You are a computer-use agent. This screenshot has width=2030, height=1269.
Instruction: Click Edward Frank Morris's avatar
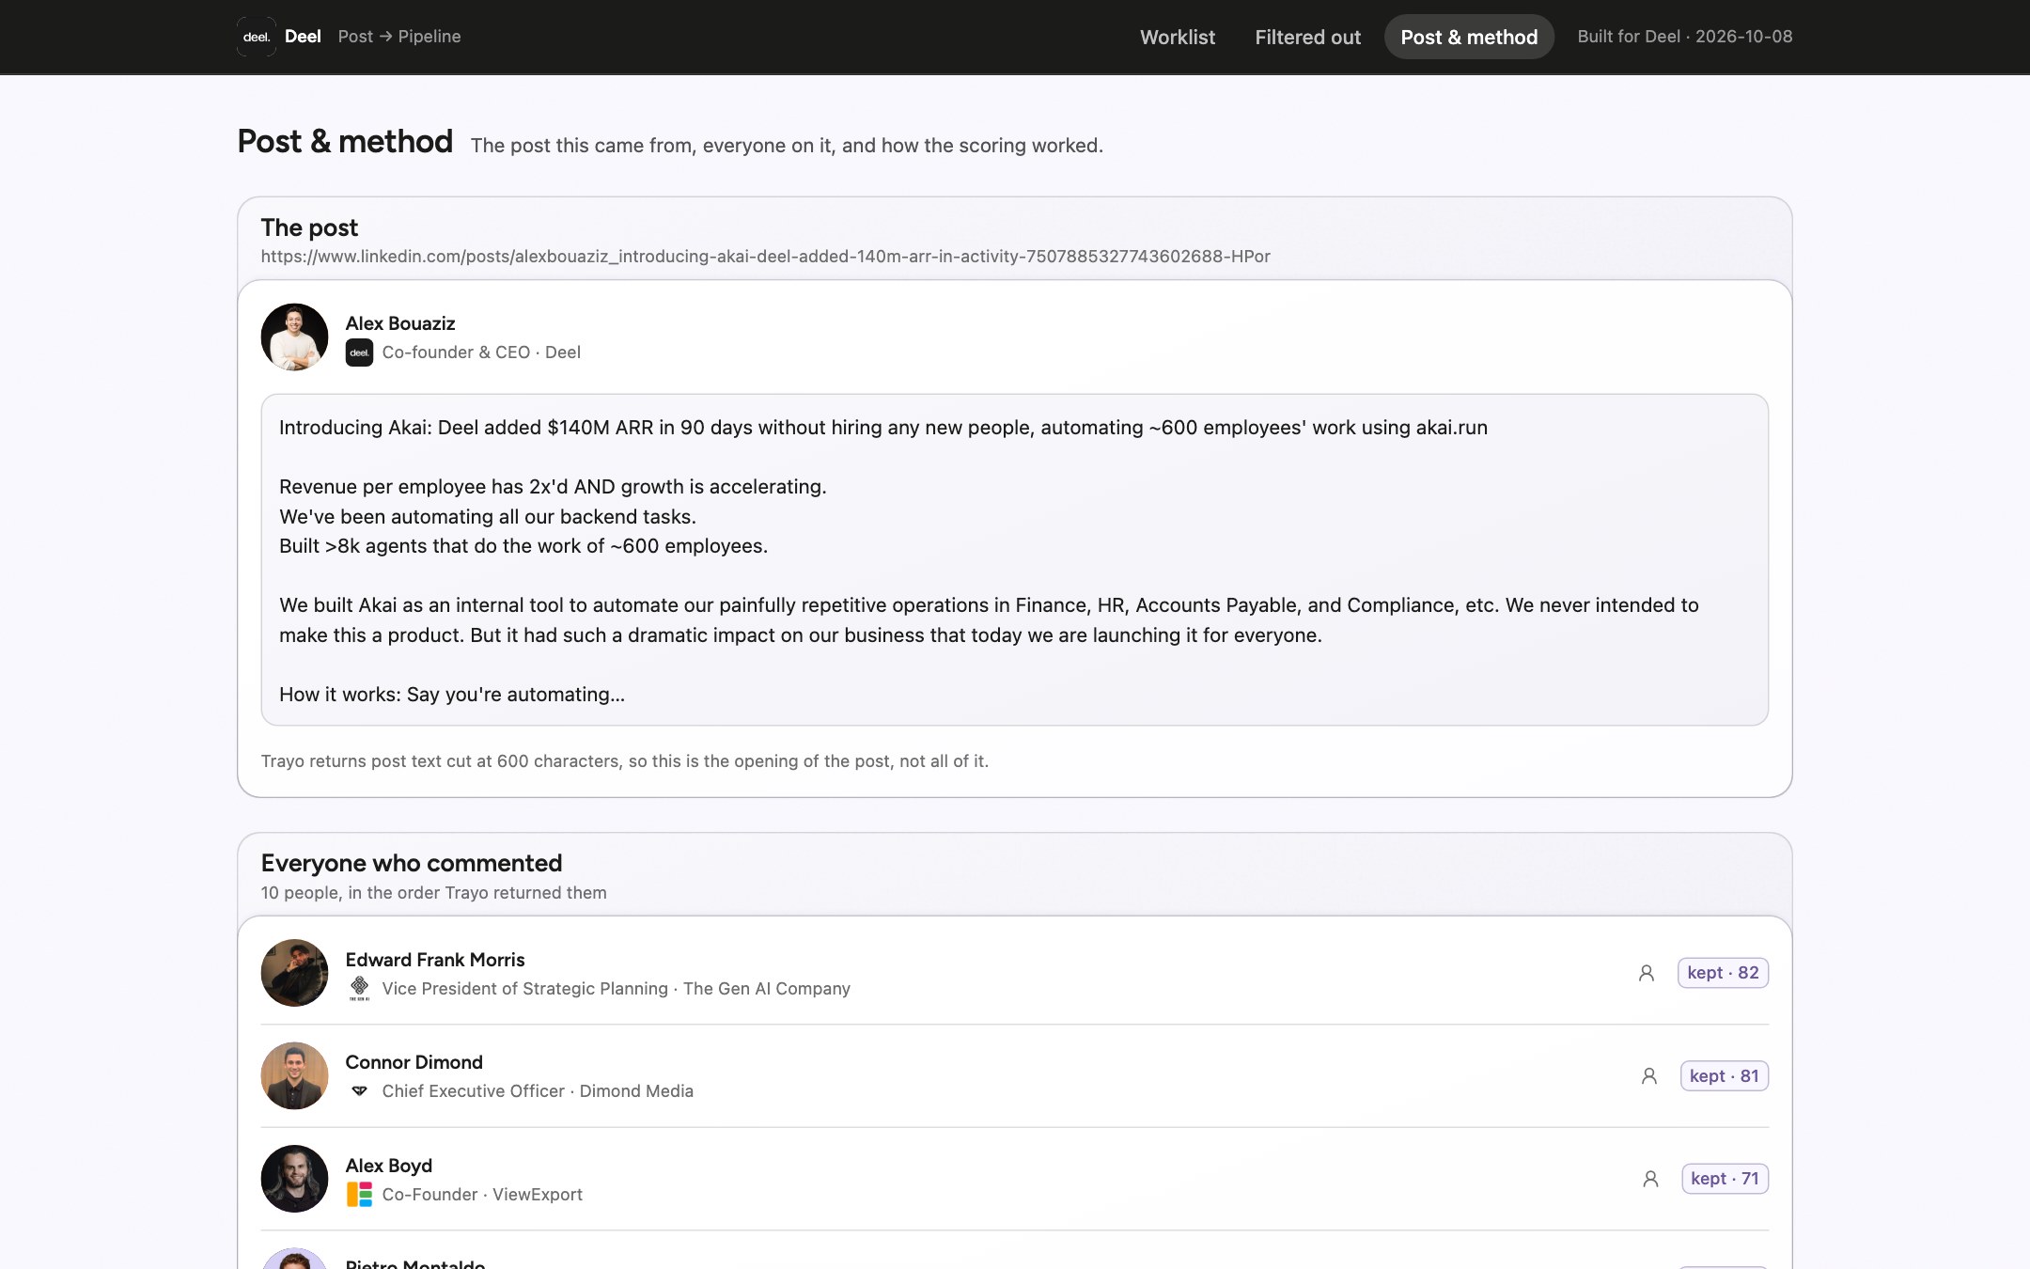coord(294,973)
